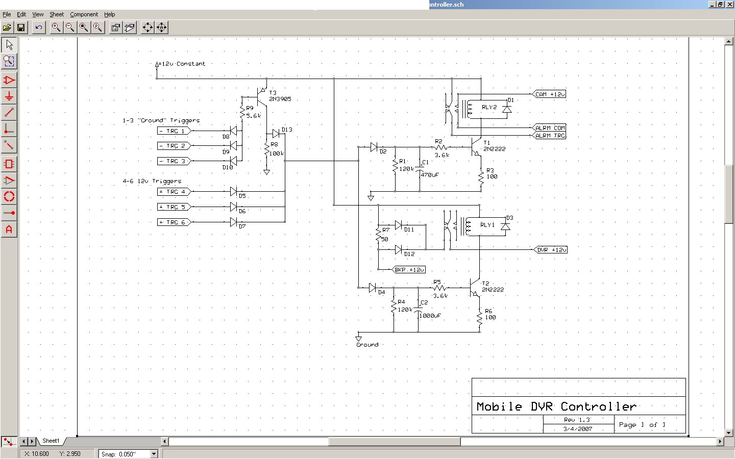Click the '+12v Constant' label

point(182,64)
